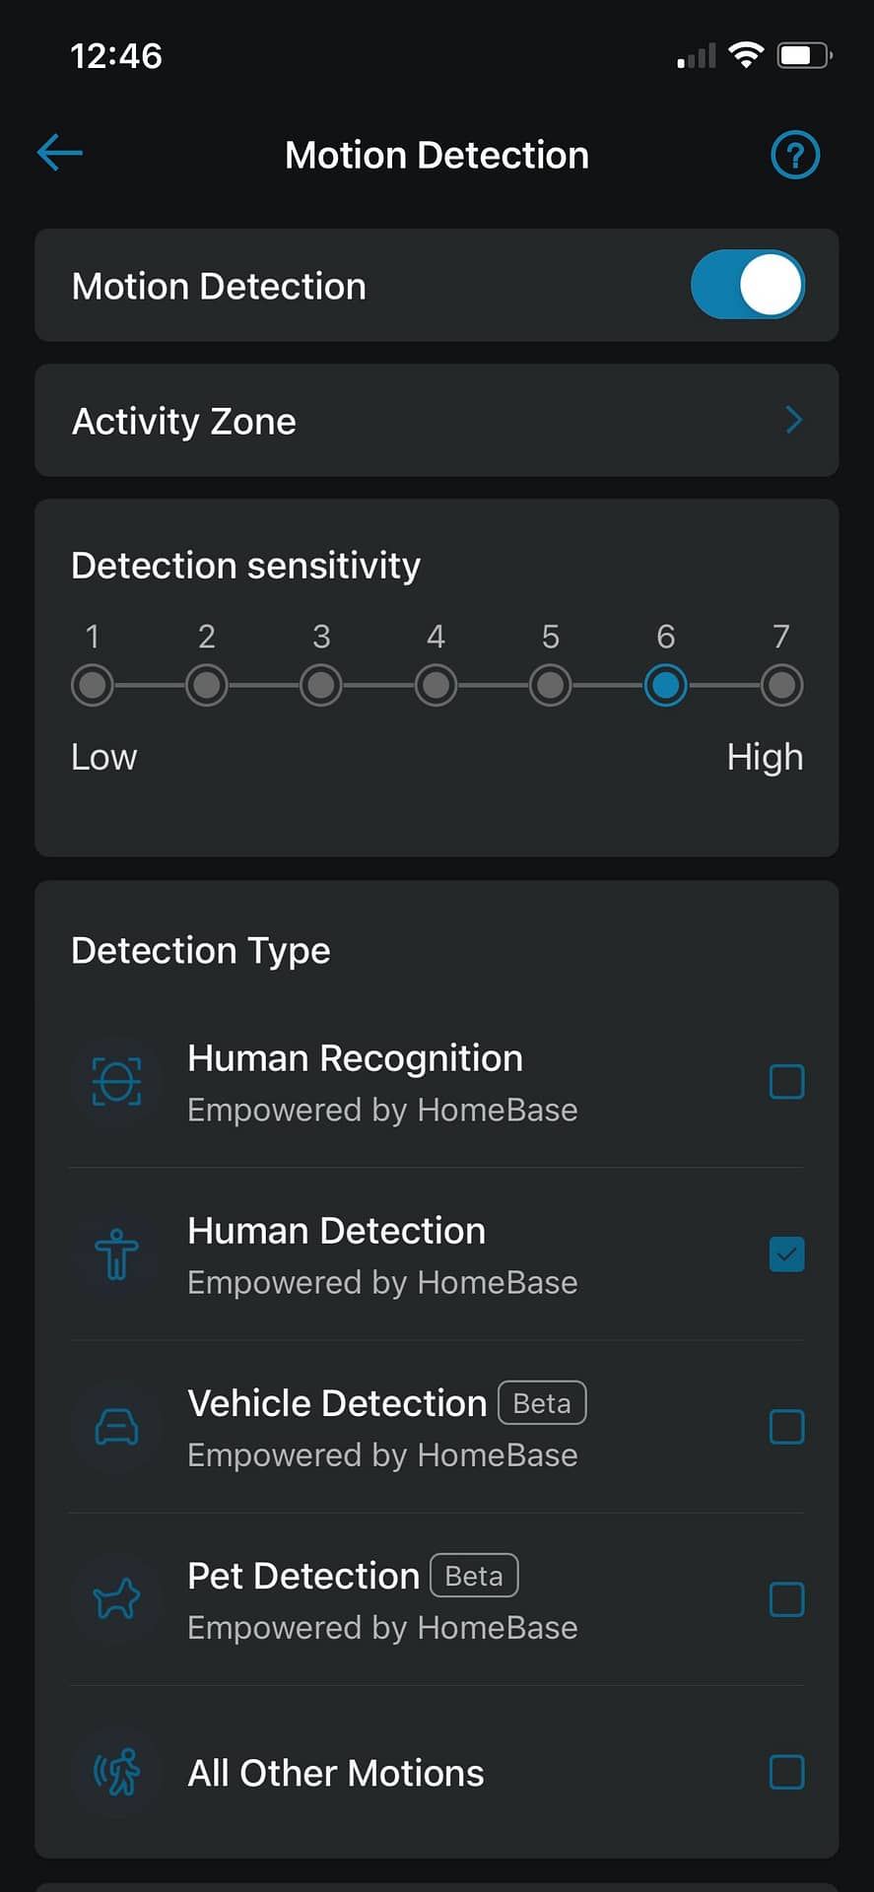Turn off the Motion Detection switch
874x1892 pixels.
tap(748, 285)
